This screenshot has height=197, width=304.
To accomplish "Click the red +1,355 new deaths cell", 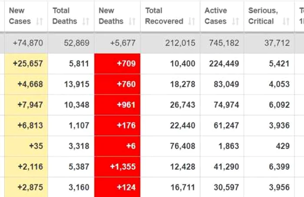I will 117,167.
